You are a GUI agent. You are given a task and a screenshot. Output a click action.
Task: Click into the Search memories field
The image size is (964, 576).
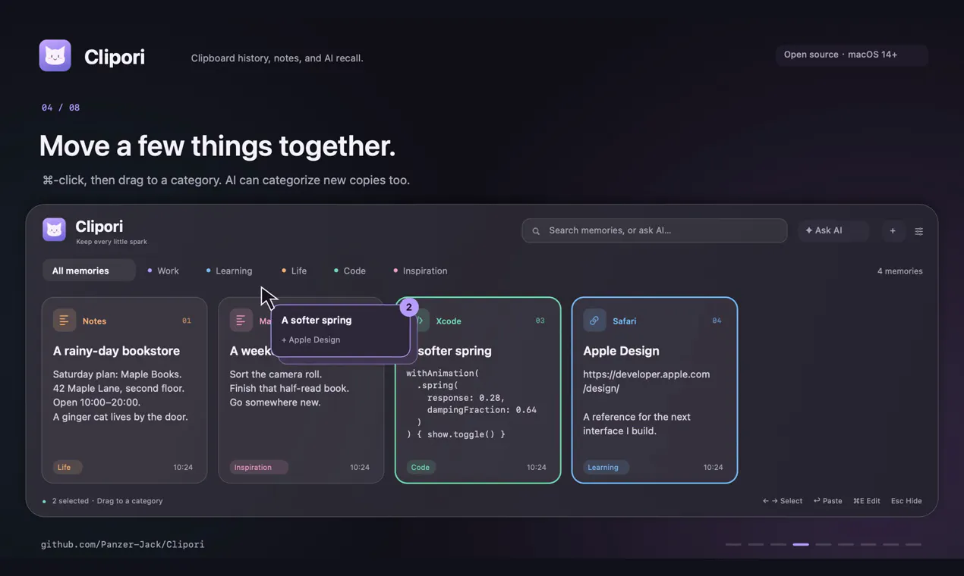[654, 230]
